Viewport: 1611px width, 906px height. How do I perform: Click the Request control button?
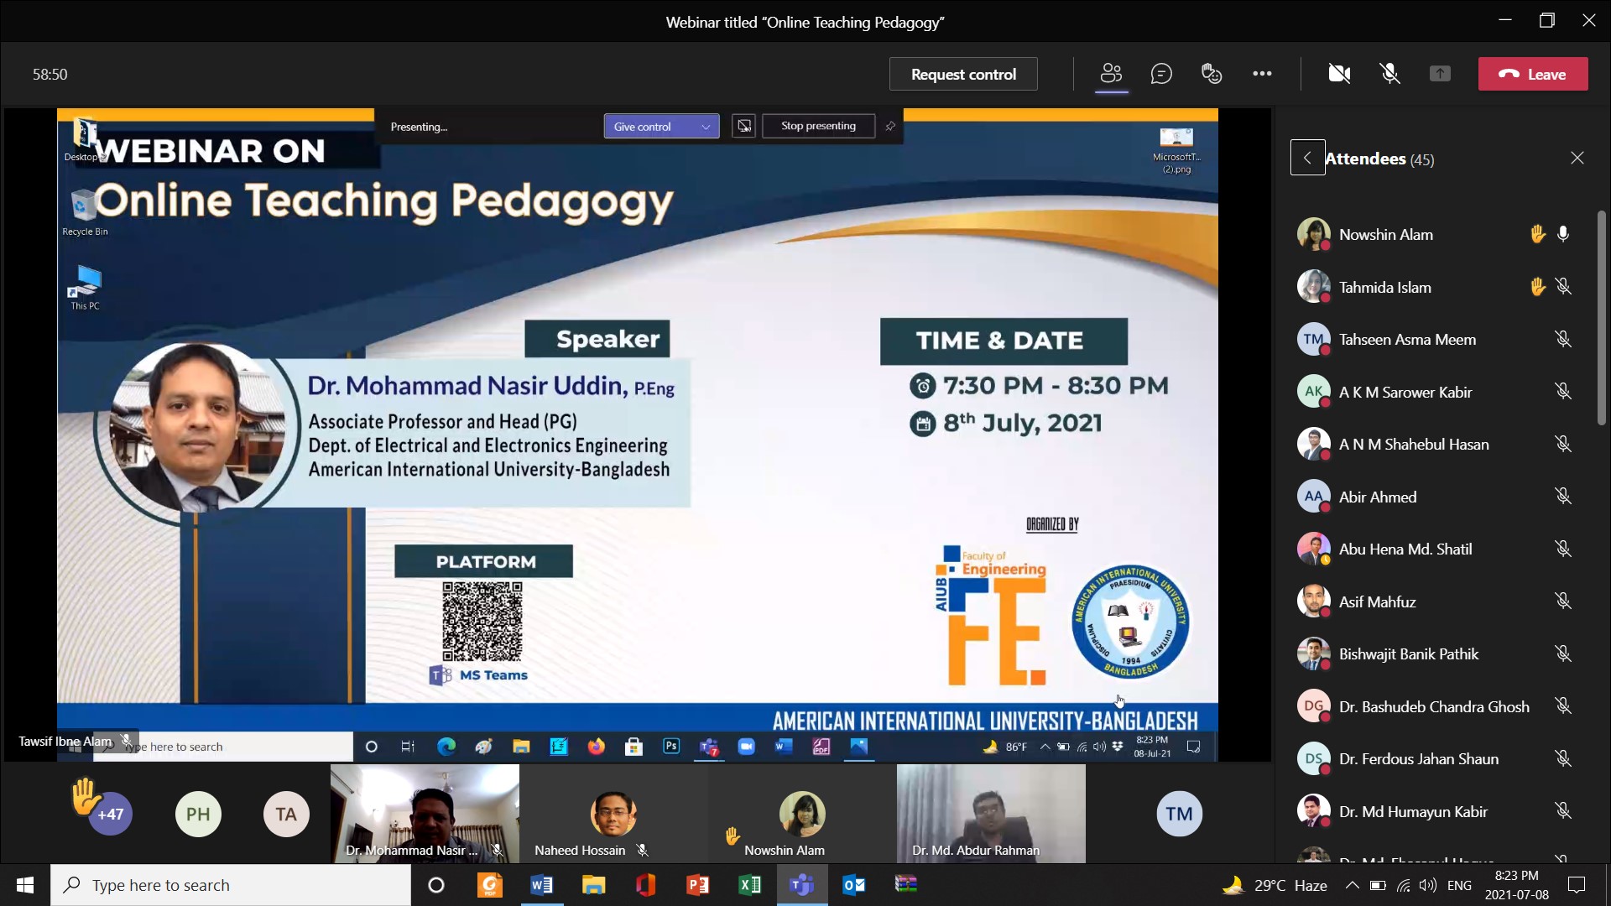(963, 74)
